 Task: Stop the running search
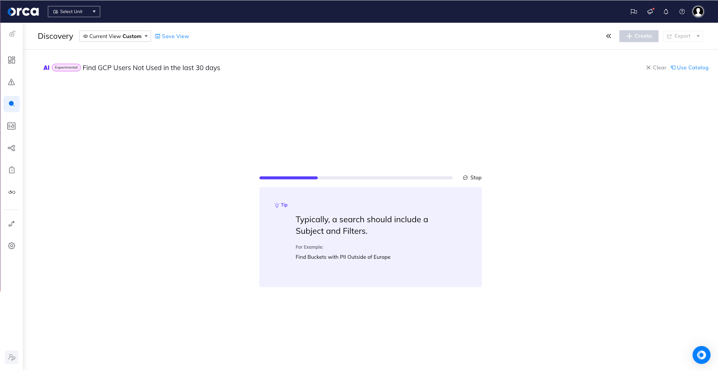472,177
